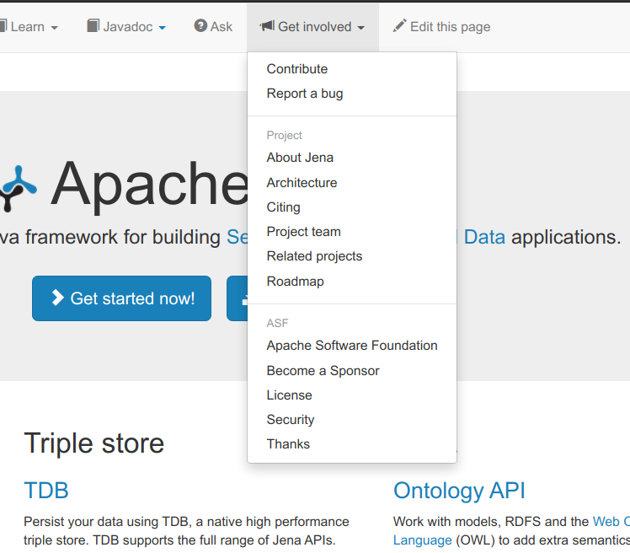
Task: Follow the Ontology API heading link
Action: [x=459, y=491]
